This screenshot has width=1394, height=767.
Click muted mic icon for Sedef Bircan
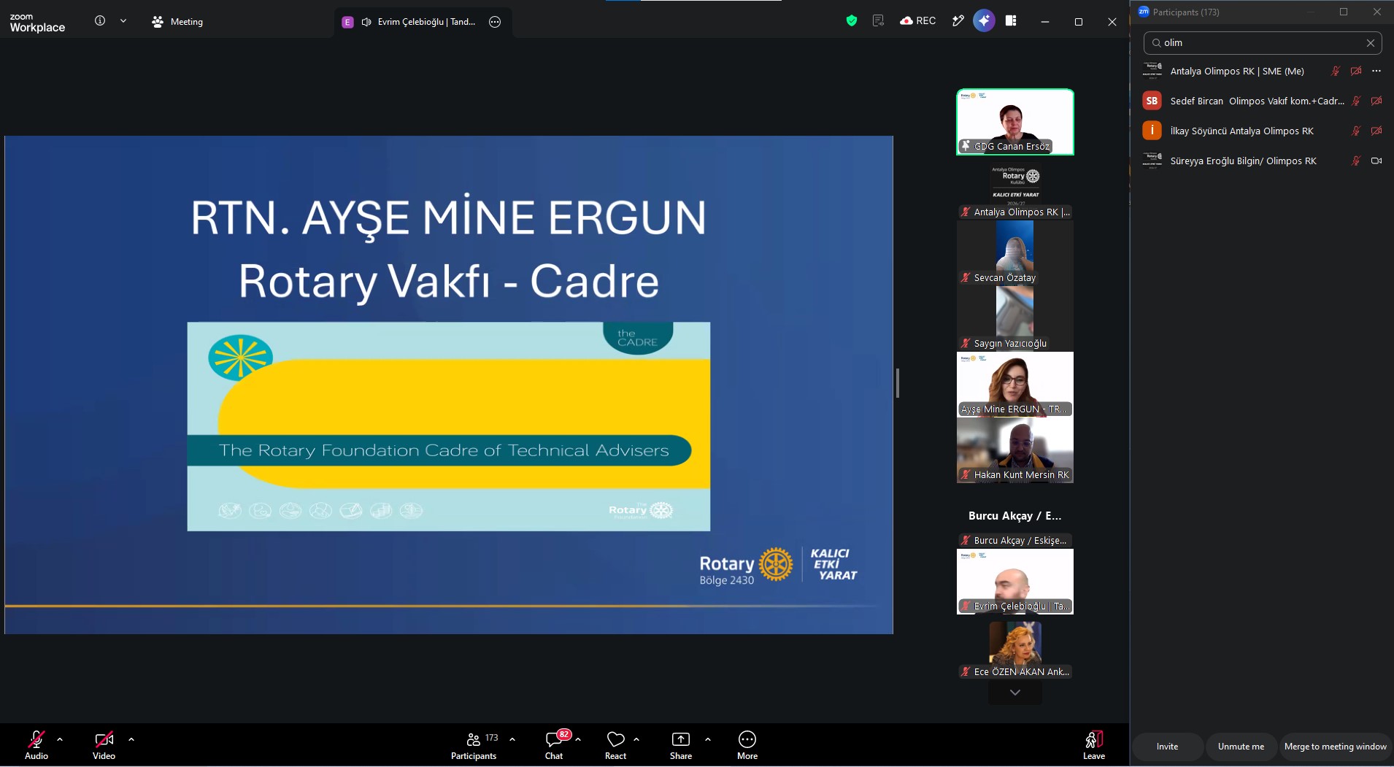tap(1356, 101)
